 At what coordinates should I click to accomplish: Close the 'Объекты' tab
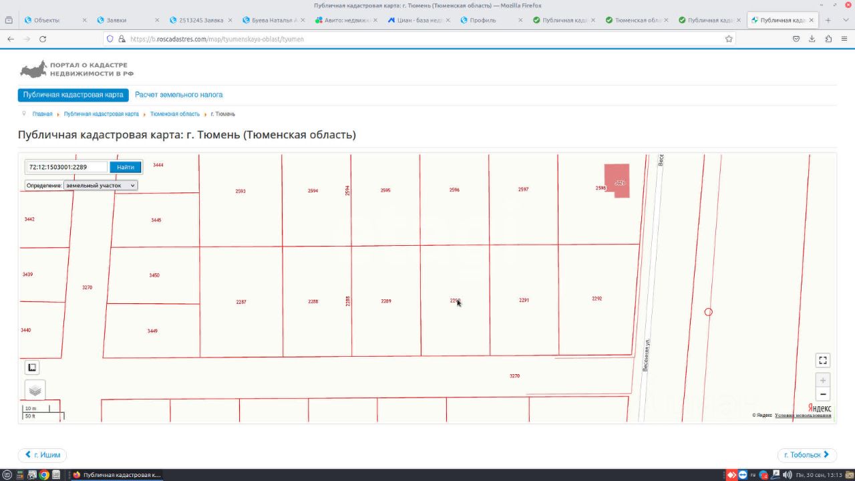84,20
